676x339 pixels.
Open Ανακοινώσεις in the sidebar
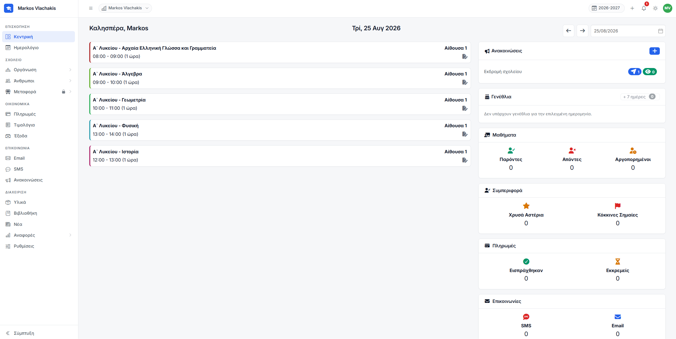tap(39, 180)
